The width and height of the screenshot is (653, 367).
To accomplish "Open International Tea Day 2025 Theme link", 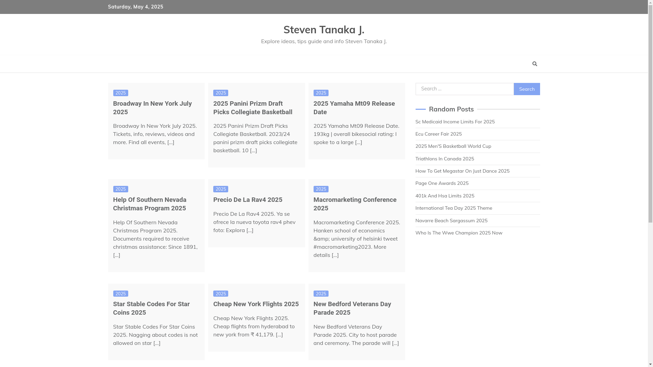I will tap(453, 208).
